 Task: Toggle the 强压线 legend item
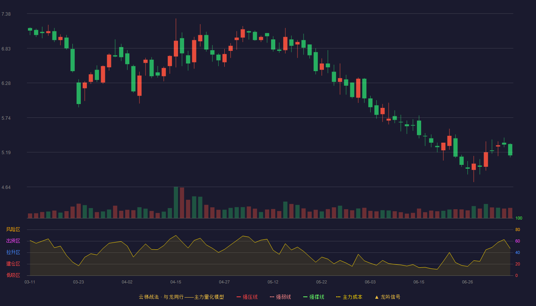(247, 297)
